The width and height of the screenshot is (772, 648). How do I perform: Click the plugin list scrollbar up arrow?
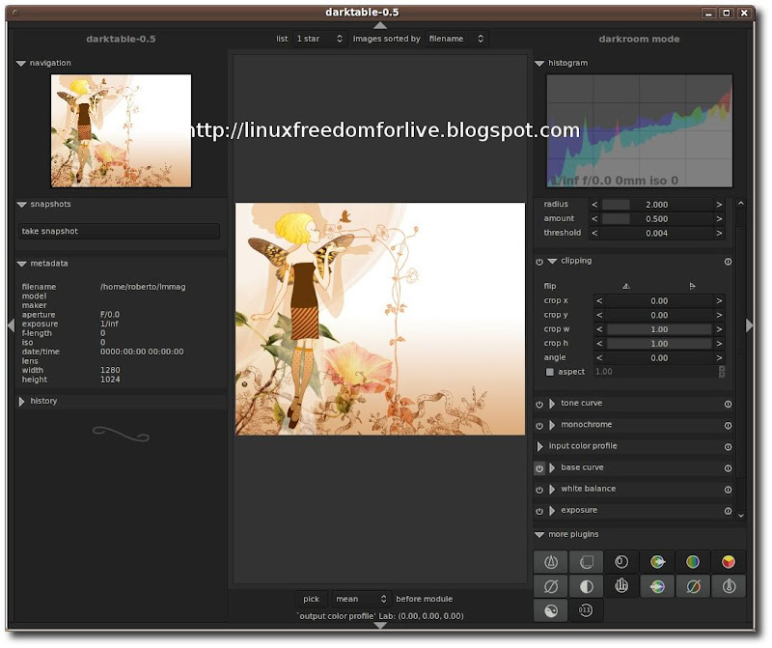[741, 203]
